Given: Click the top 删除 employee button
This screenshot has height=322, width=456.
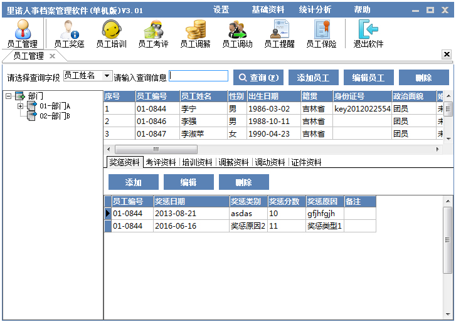Looking at the screenshot, I should [424, 77].
